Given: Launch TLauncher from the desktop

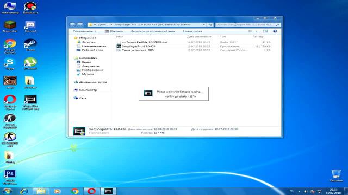Looking at the screenshot, I should (x=10, y=27).
